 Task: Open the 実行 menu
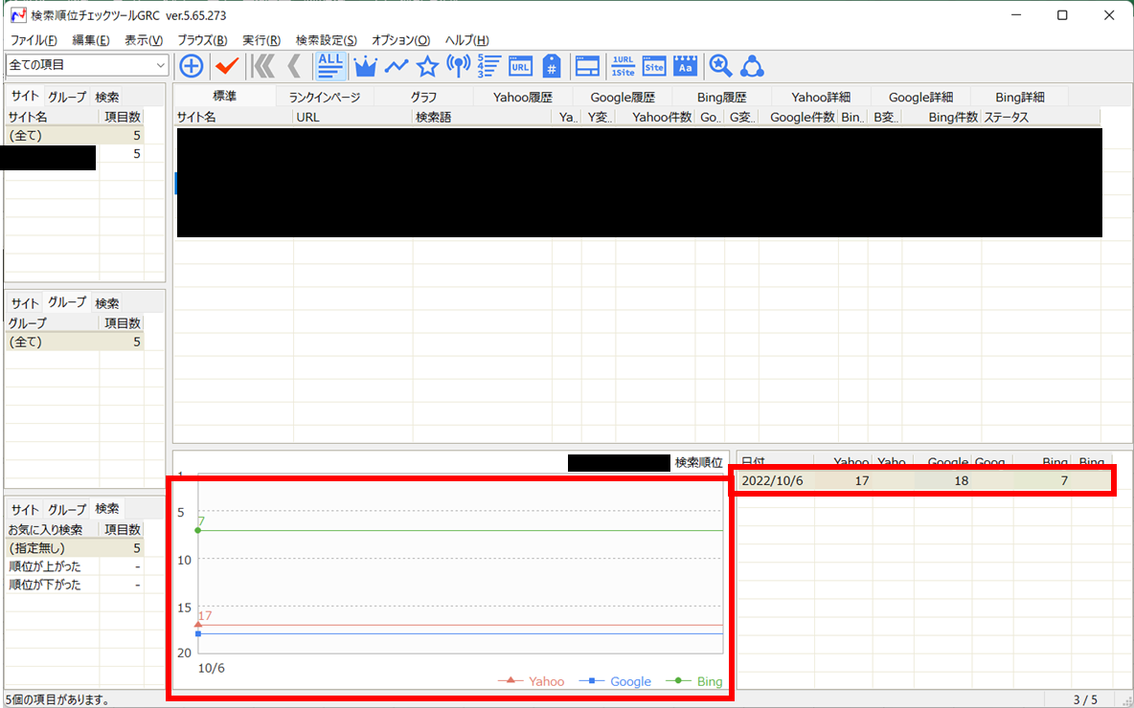261,40
